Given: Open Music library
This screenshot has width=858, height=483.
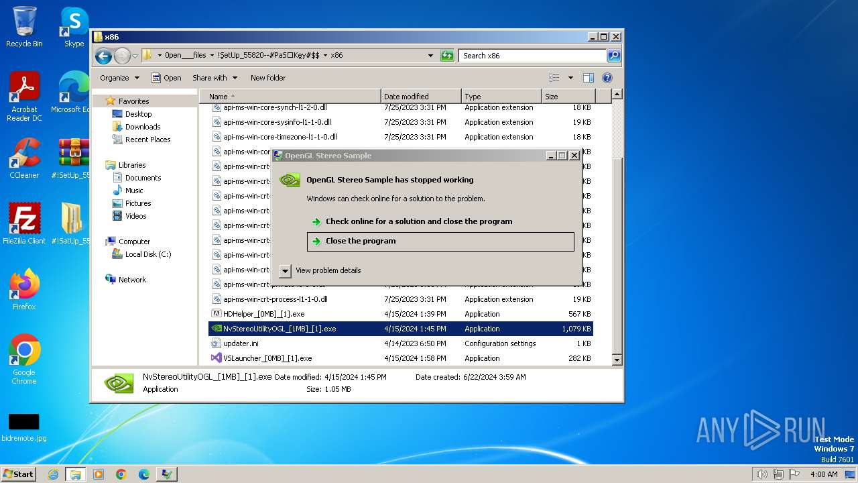Looking at the screenshot, I should coord(127,191).
